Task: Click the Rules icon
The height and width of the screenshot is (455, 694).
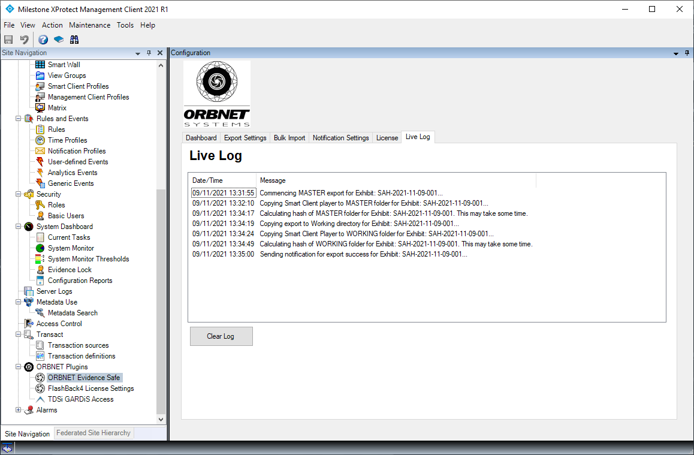Action: 40,129
